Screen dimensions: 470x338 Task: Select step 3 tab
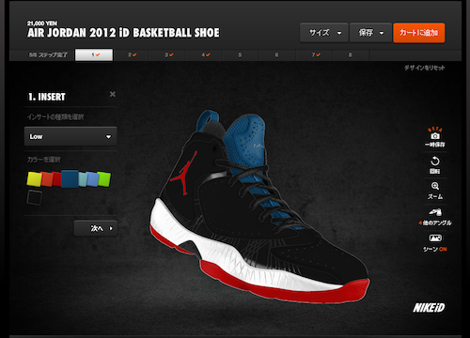pyautogui.click(x=168, y=54)
